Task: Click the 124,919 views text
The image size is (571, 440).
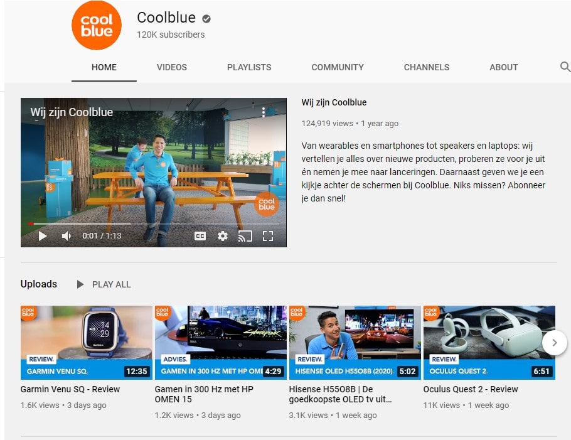Action: [x=328, y=124]
